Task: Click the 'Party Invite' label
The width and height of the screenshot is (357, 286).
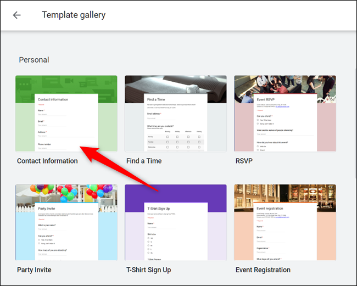Action: [34, 270]
